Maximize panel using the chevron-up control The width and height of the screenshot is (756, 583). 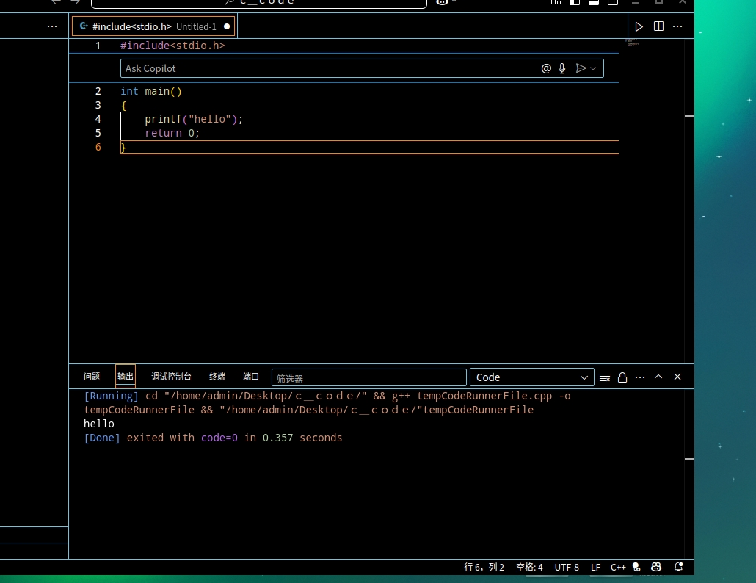658,377
